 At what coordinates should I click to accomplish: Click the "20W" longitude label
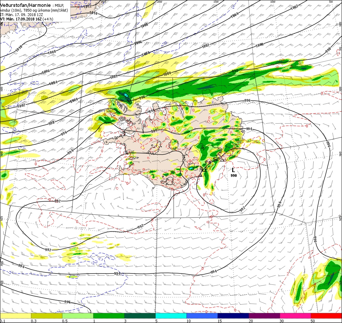tap(160, 2)
